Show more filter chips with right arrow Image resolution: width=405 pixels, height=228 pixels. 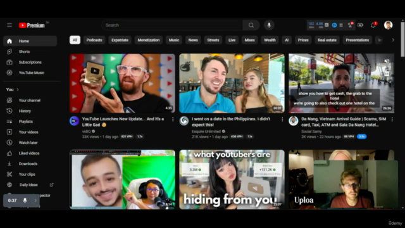click(393, 40)
